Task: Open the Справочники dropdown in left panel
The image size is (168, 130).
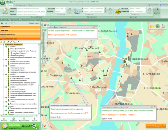Action: pos(35,23)
